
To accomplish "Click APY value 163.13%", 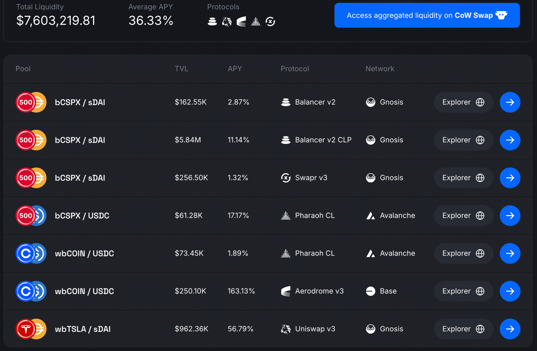I will [241, 291].
